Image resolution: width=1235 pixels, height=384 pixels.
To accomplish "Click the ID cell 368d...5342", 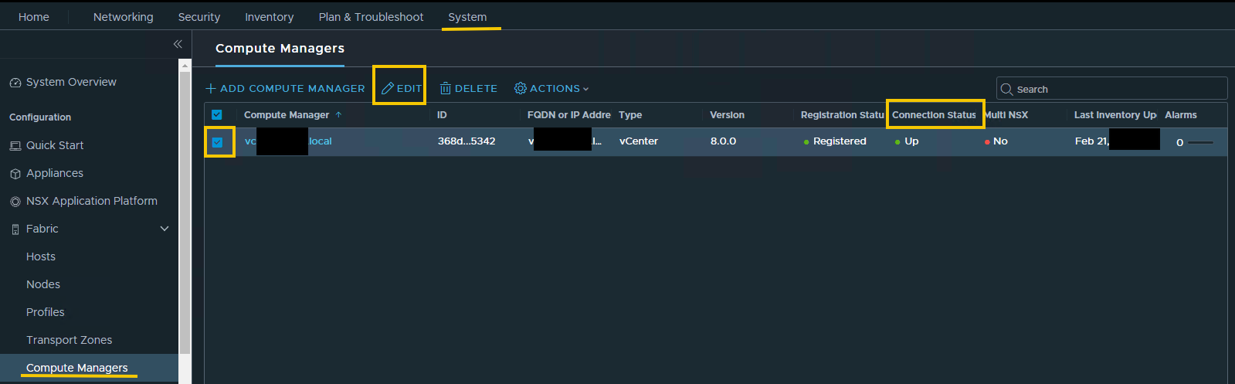I will [x=467, y=141].
